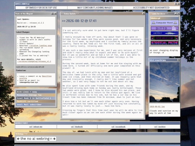
Task: Click the install ublock origin blinkie
Action: click(164, 38)
